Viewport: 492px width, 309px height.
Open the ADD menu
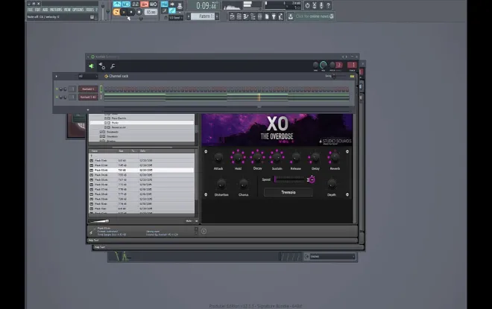point(45,10)
